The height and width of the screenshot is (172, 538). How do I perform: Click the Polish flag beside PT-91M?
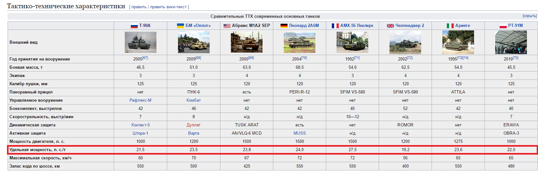tap(503, 26)
